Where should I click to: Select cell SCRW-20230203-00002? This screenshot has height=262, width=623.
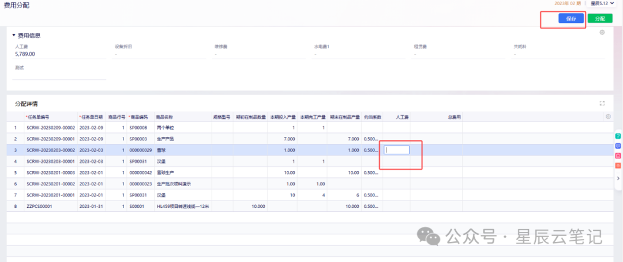(51, 150)
